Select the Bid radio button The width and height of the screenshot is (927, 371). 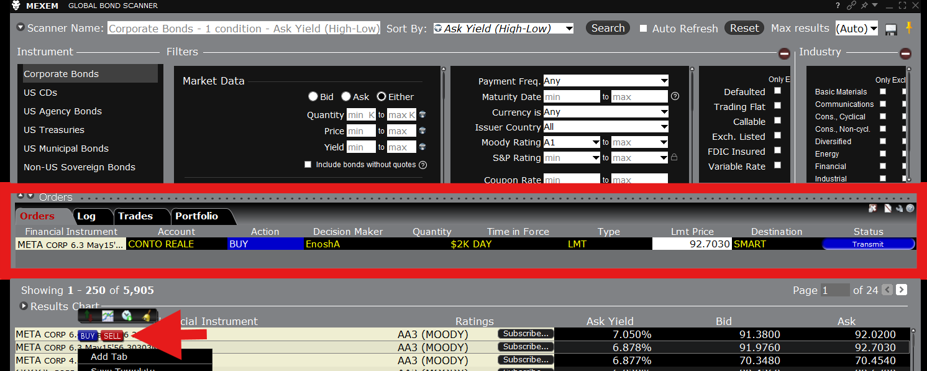click(x=313, y=96)
